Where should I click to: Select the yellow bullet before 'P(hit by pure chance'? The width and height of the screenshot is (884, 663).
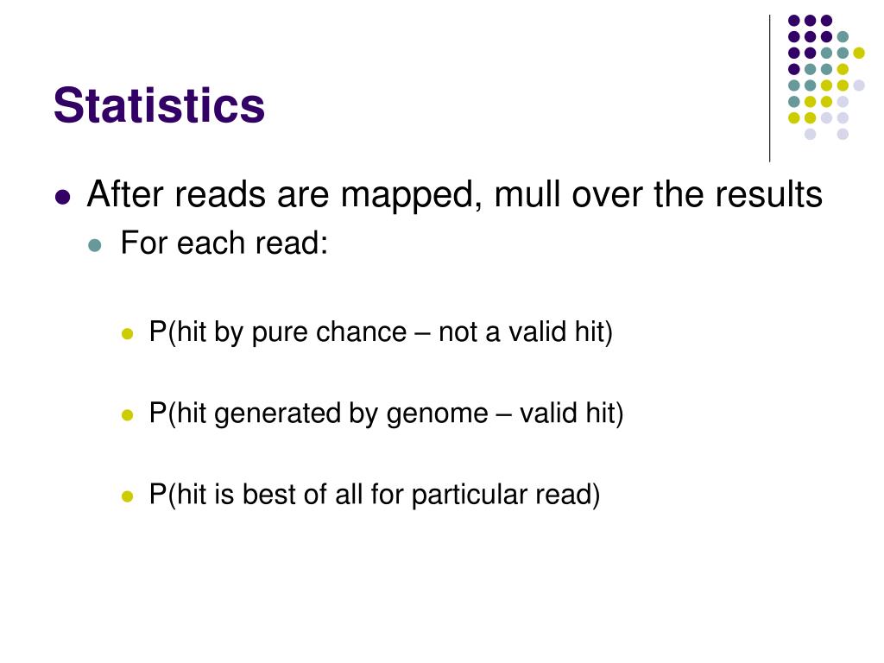128,334
